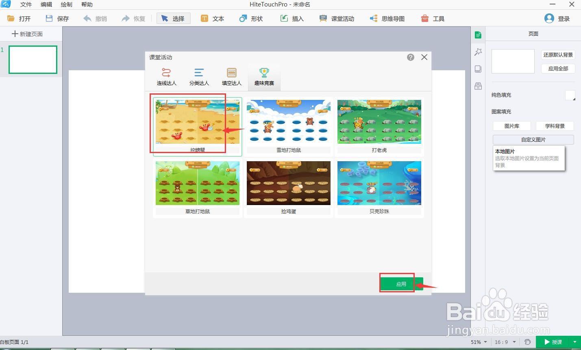Open 学科背景 subject backgrounds
The width and height of the screenshot is (581, 350).
(555, 126)
